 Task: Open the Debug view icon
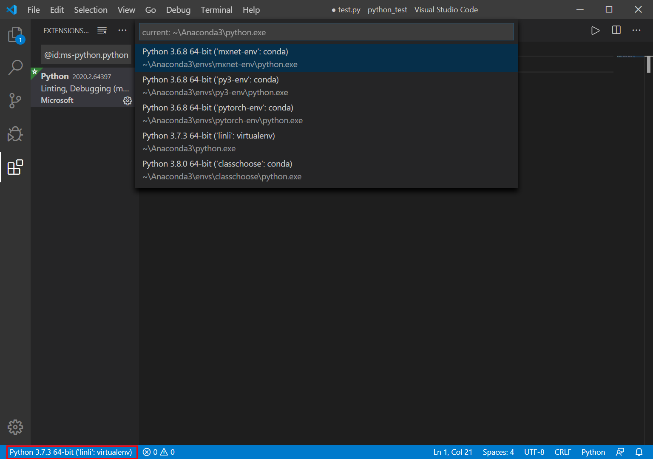tap(15, 134)
